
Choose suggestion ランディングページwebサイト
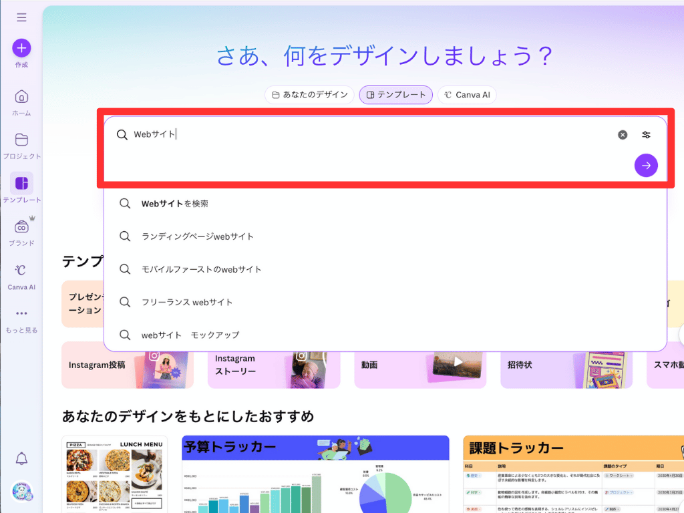pos(197,236)
